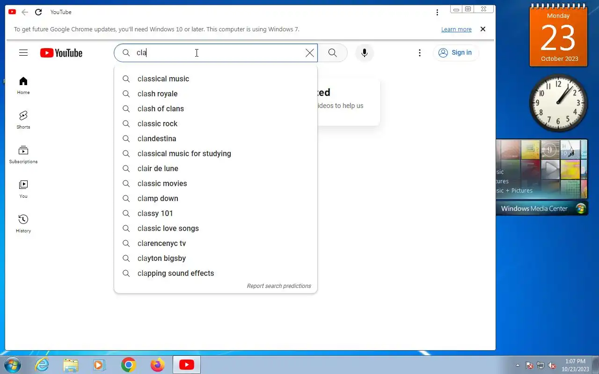Click the Sign in button
The height and width of the screenshot is (374, 599).
pyautogui.click(x=455, y=53)
